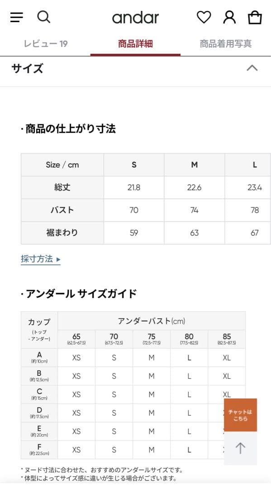The image size is (271, 488).
Task: Select size M column in measurements table
Action: pyautogui.click(x=195, y=164)
